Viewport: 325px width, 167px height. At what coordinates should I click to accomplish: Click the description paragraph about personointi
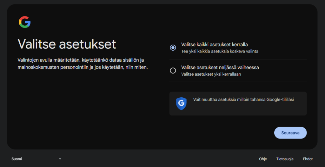coord(83,64)
